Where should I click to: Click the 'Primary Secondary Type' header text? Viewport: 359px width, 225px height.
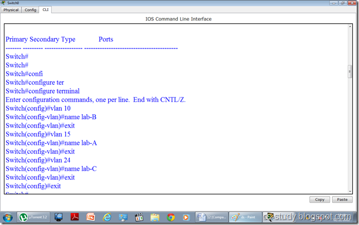41,40
